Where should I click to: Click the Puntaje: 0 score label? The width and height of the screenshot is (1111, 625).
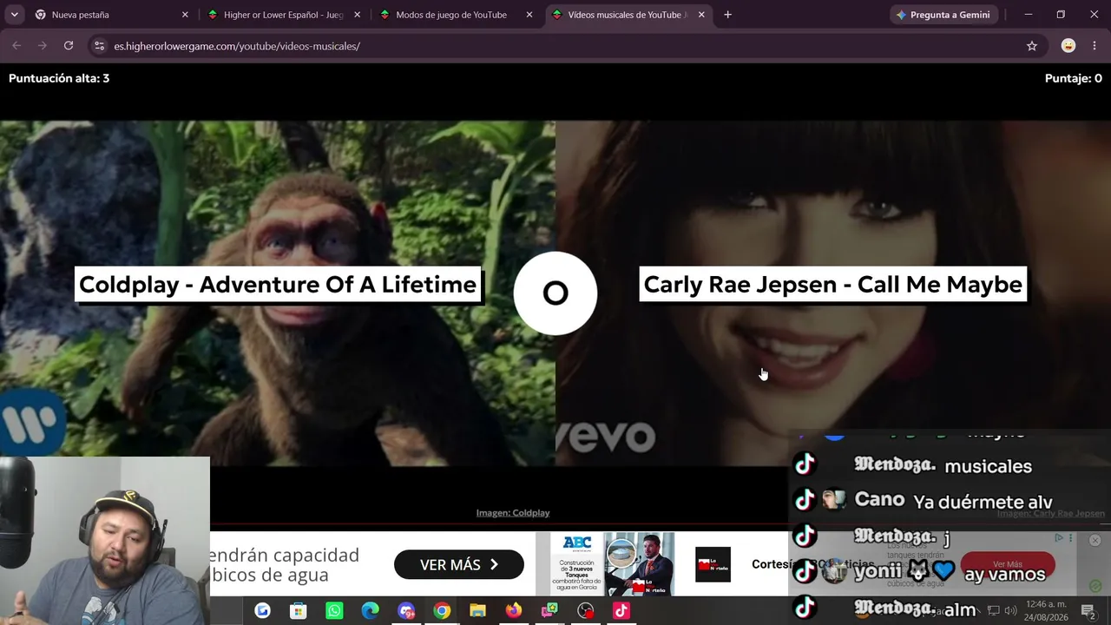1074,78
